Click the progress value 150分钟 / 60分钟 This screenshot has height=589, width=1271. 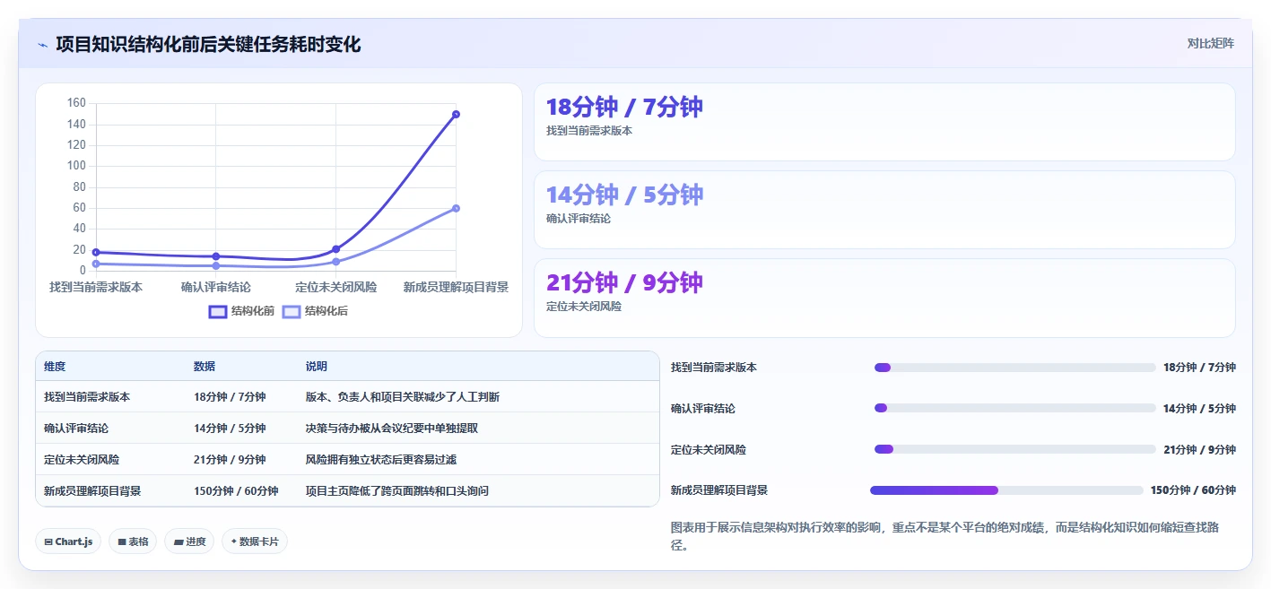(1193, 490)
